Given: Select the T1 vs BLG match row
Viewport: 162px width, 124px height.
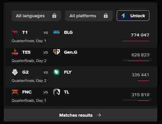Looking at the screenshot, I should pos(81,36).
